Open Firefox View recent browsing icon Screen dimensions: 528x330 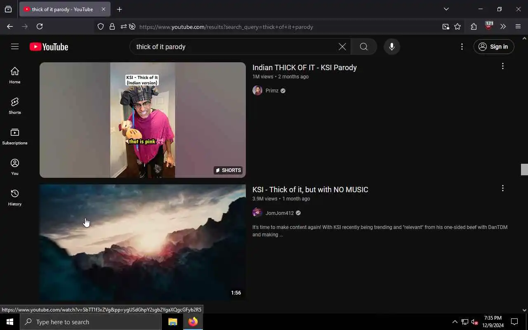click(x=8, y=9)
